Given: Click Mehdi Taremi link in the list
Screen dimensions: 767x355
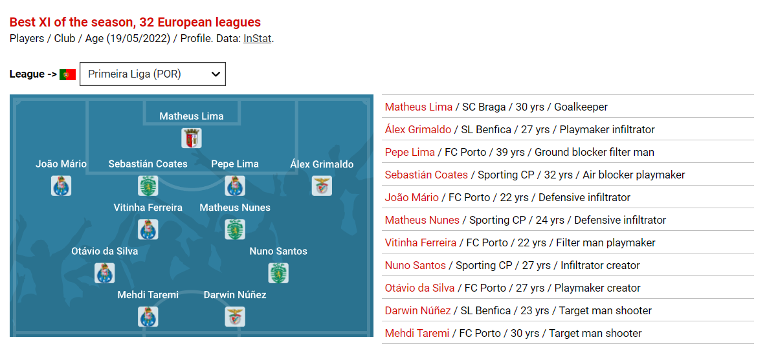Looking at the screenshot, I should pyautogui.click(x=417, y=333).
